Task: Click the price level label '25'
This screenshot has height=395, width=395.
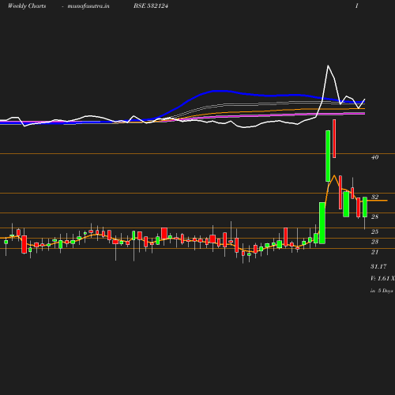Action: tap(374, 231)
